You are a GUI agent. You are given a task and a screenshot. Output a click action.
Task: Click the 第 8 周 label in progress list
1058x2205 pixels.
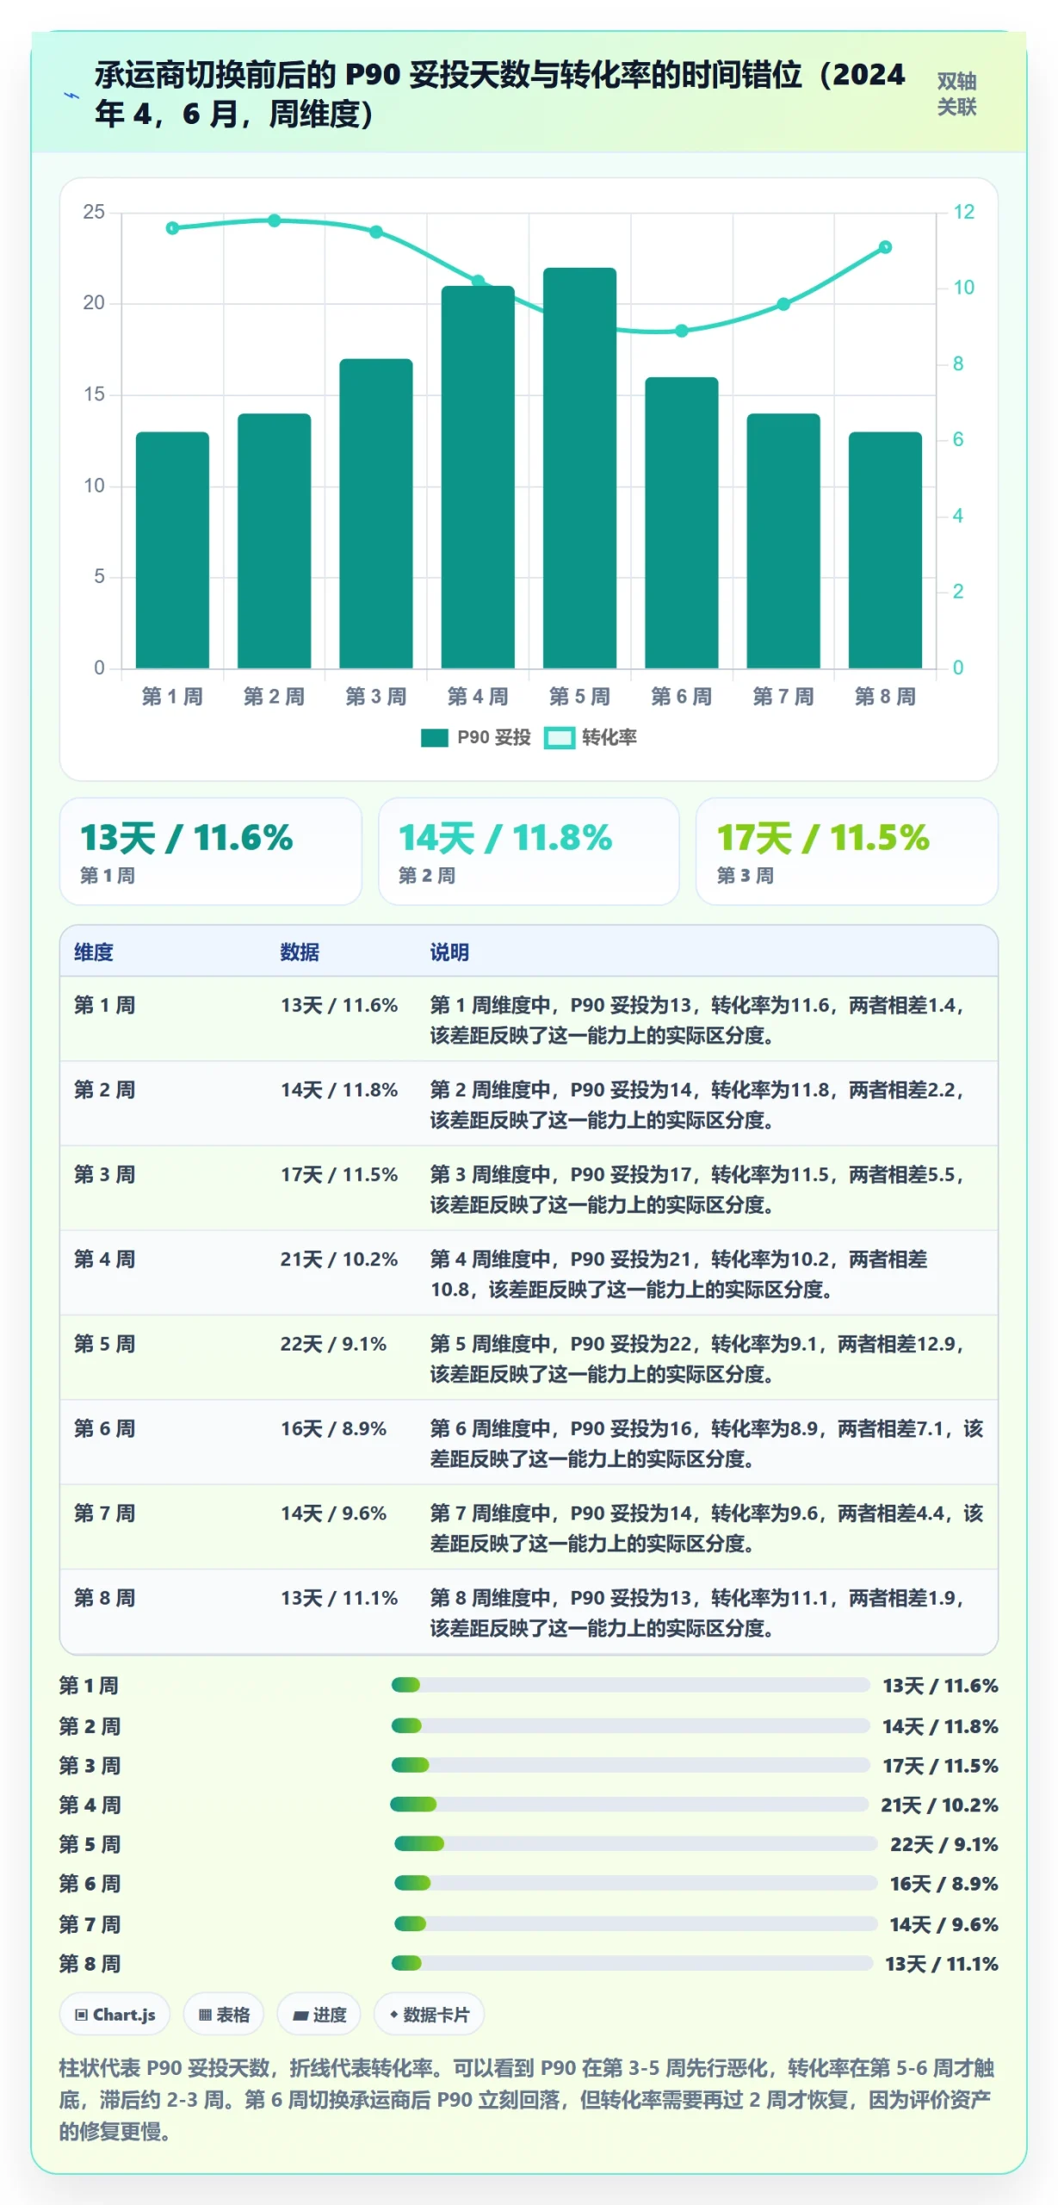coord(90,1964)
